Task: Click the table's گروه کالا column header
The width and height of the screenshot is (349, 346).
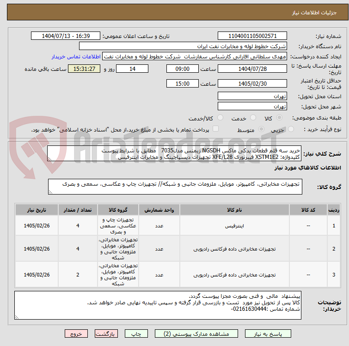Action: pos(118,210)
